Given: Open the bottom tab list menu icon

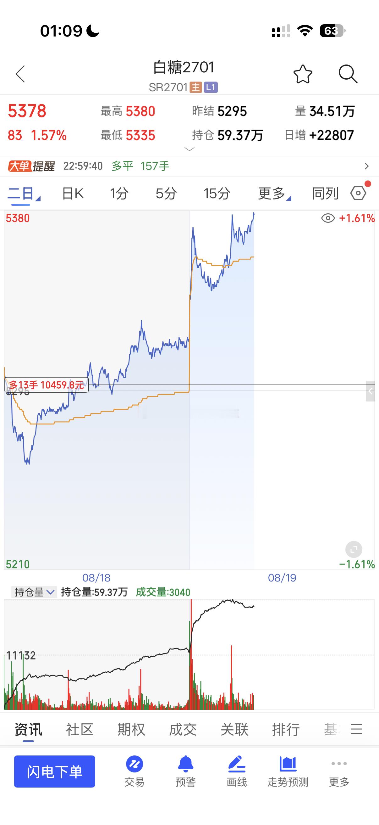Looking at the screenshot, I should coord(356,729).
